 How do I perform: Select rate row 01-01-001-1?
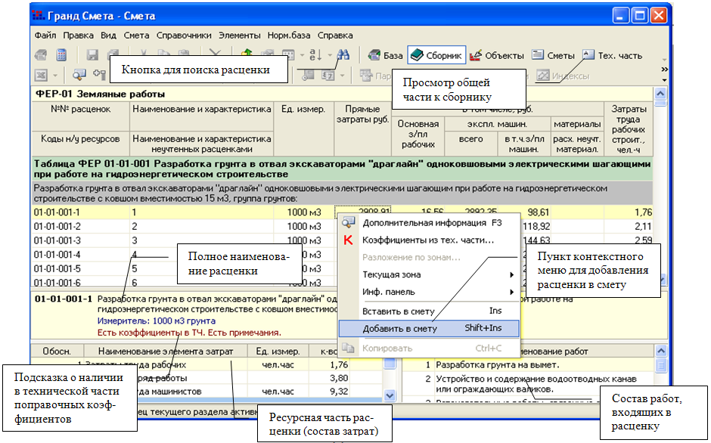pyautogui.click(x=343, y=212)
